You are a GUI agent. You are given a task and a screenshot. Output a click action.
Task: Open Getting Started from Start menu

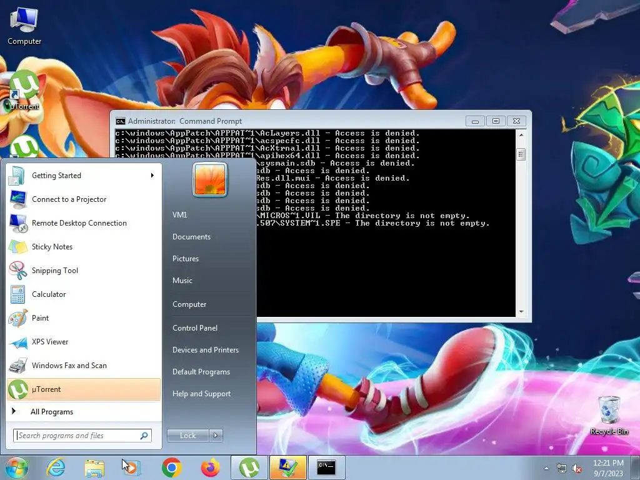tap(84, 176)
